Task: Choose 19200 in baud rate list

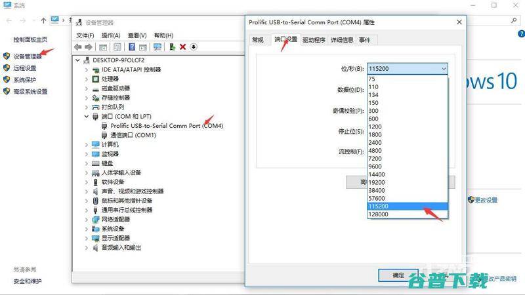Action: [408, 182]
